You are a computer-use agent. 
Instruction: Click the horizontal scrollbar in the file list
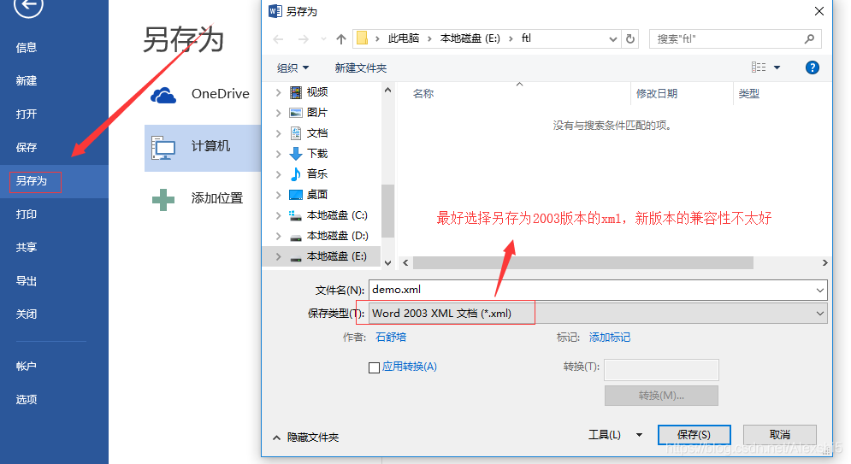pyautogui.click(x=583, y=263)
